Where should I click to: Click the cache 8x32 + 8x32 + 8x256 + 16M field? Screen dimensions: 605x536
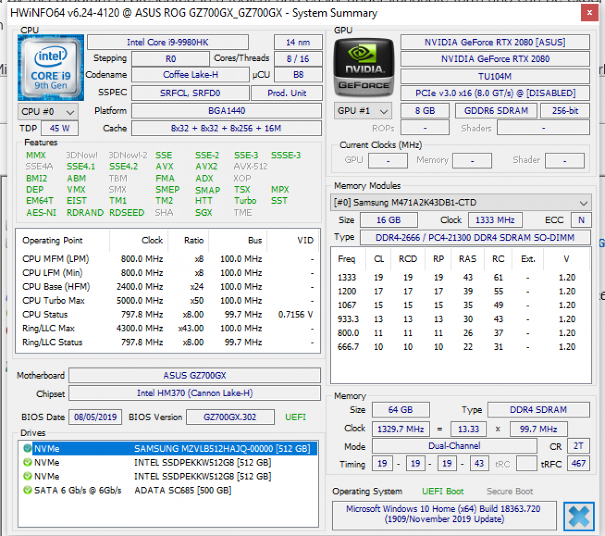227,128
